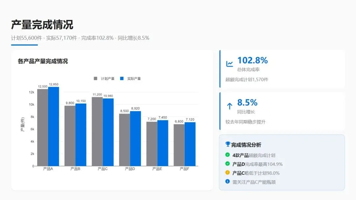
Task: Toggle the blue 实际产量 legend swatch
Action: 122,78
